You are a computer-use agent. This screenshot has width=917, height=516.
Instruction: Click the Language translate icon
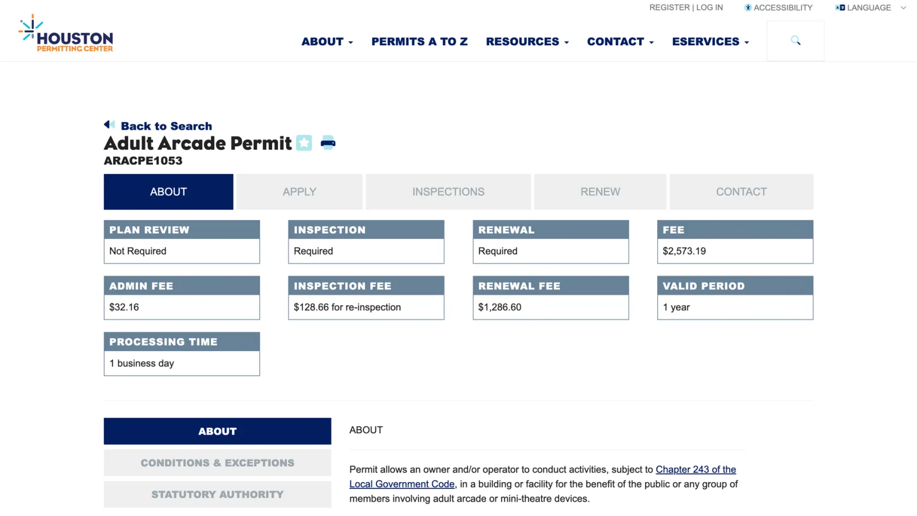pyautogui.click(x=840, y=8)
